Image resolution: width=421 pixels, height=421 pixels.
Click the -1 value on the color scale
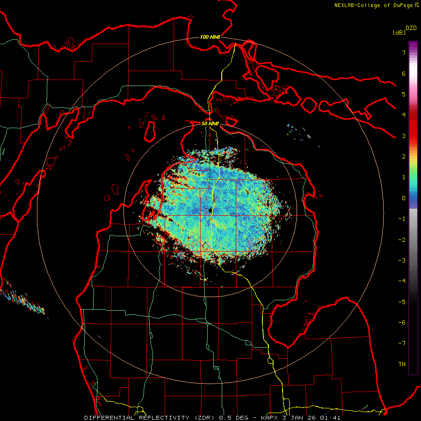402,219
